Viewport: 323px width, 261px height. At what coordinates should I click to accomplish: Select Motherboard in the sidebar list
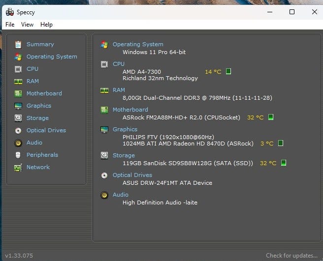tap(44, 93)
